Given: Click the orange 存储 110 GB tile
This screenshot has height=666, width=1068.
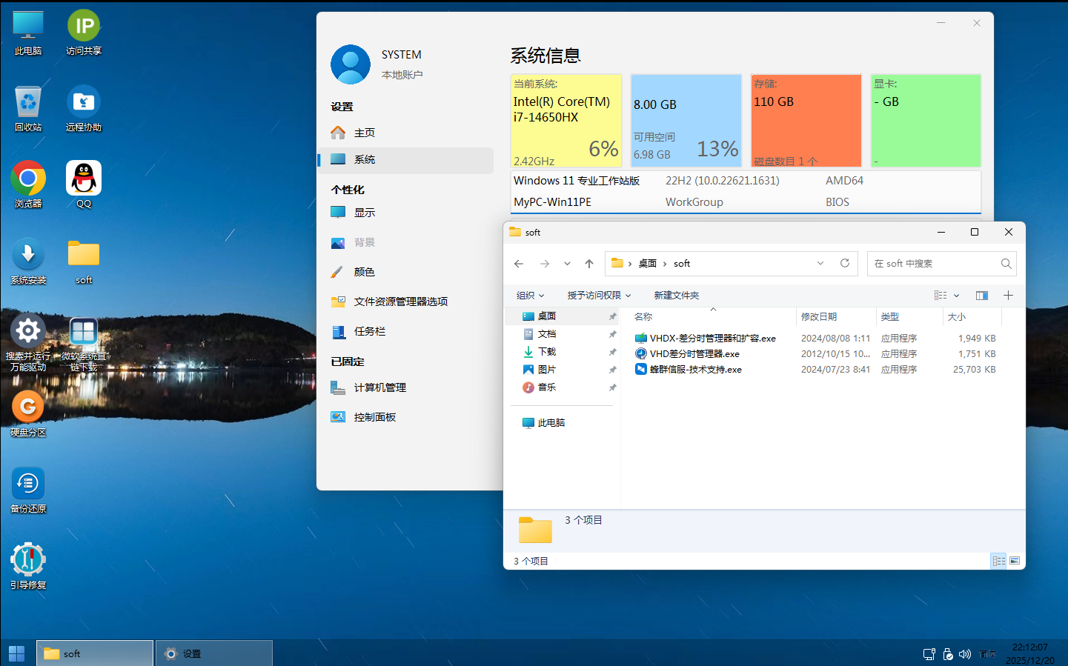Looking at the screenshot, I should [806, 120].
